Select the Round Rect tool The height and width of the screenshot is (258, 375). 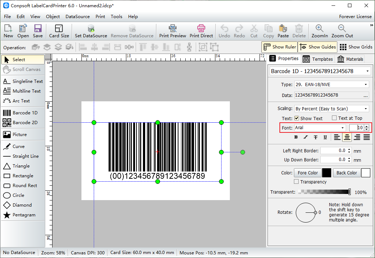(23, 186)
